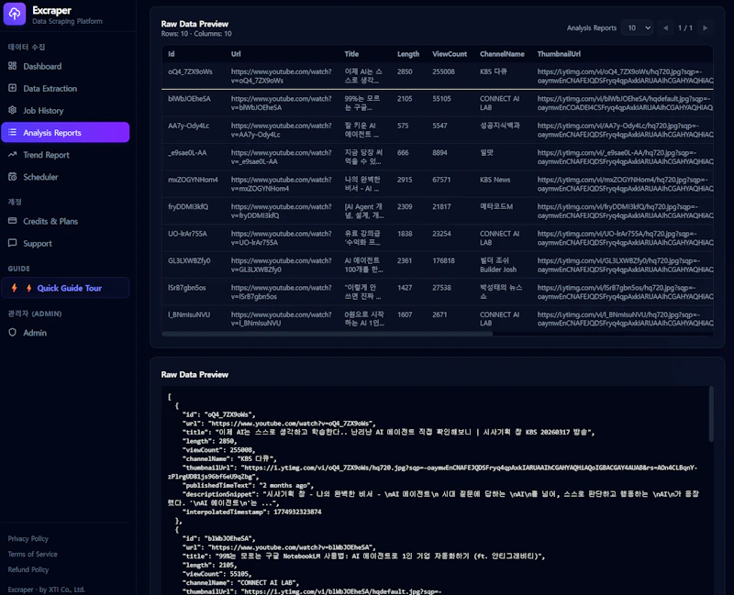734x595 pixels.
Task: Click view count 255008
Action: [x=443, y=72]
